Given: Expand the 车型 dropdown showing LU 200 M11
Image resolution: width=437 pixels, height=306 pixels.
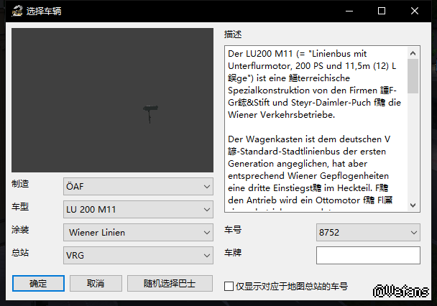Looking at the screenshot, I should [138, 209].
